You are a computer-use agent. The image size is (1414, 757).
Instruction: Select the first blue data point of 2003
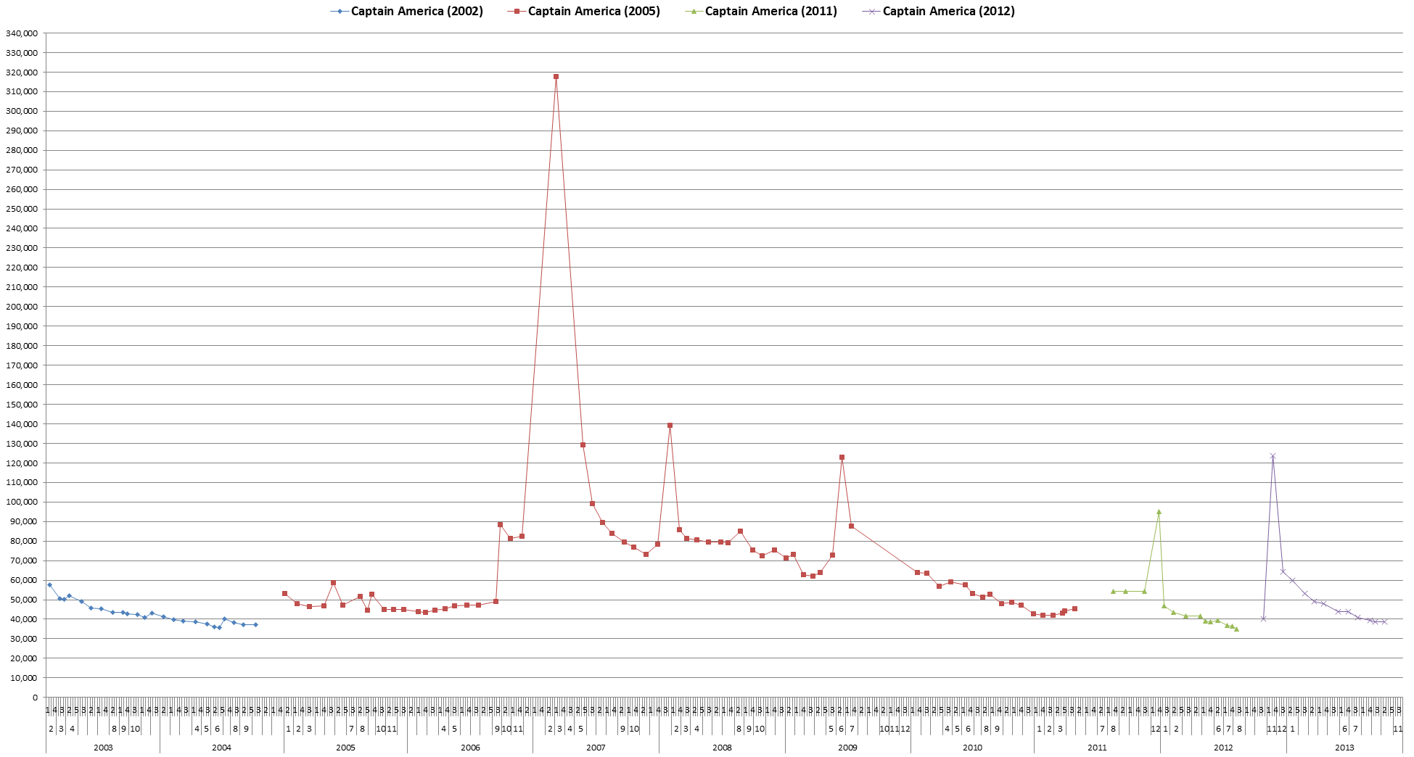point(49,584)
